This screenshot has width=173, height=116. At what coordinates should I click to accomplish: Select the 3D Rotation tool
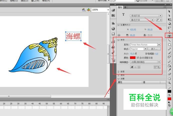point(169,23)
